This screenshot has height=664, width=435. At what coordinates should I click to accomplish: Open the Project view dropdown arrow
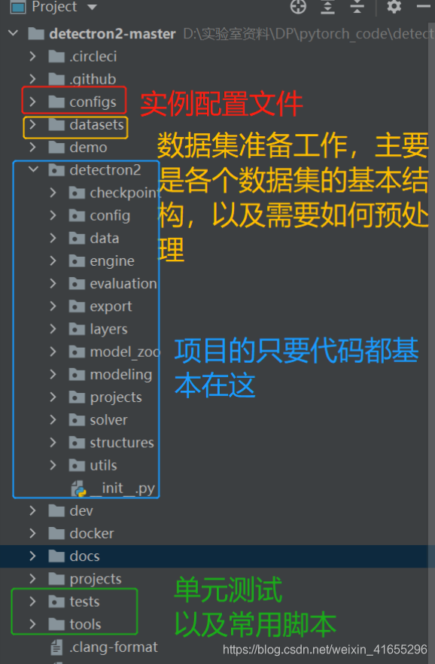(92, 8)
